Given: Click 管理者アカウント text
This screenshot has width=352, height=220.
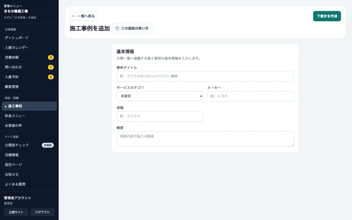Looking at the screenshot, I should point(17,198).
